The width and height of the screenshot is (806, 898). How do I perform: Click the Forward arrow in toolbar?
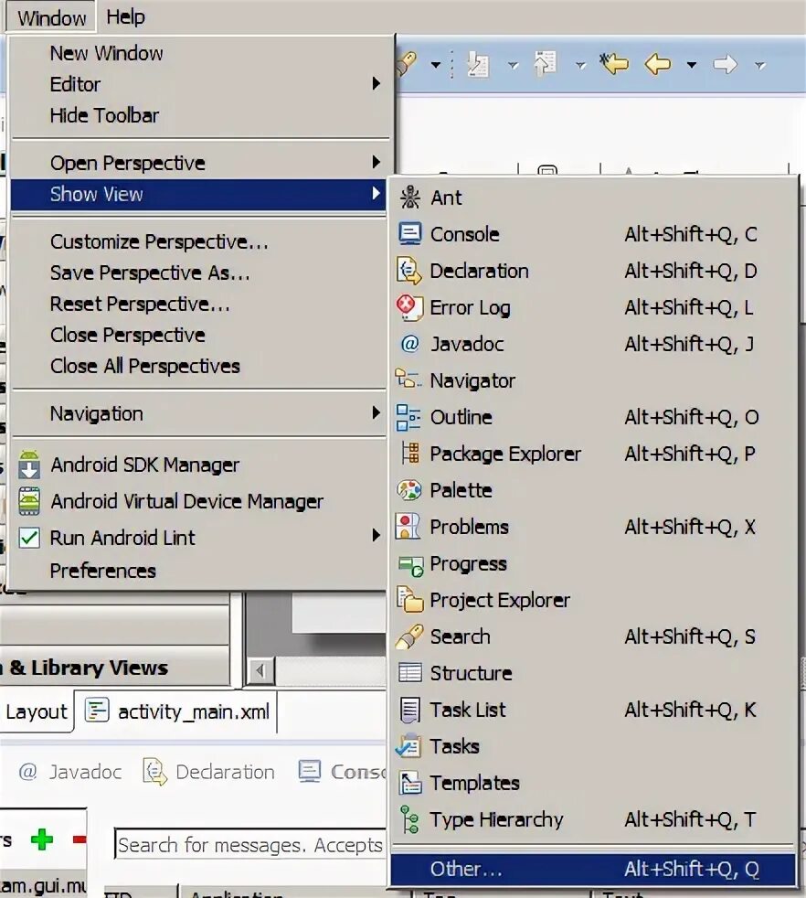(x=725, y=64)
